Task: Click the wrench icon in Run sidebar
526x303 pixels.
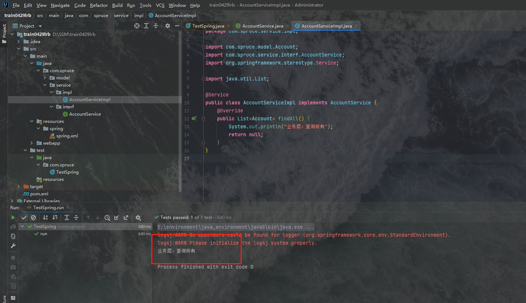Action: click(13, 246)
